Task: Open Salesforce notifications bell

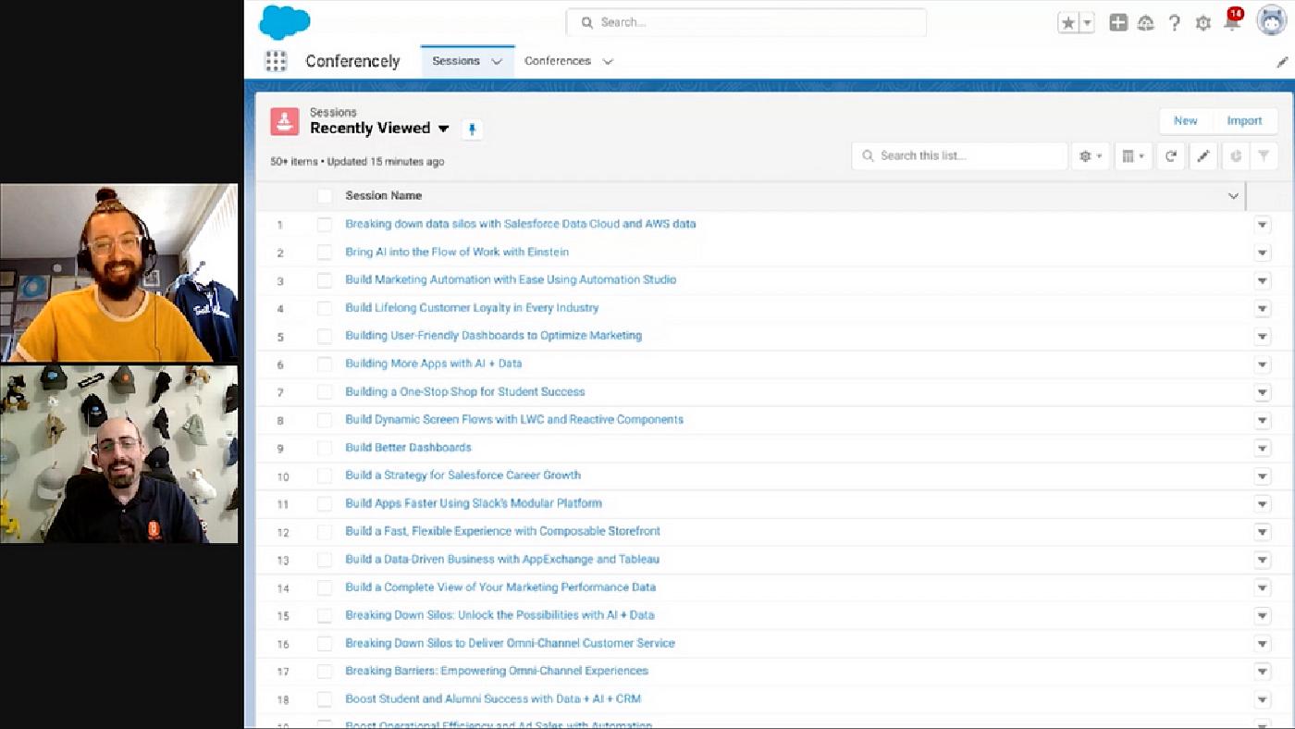Action: pos(1232,22)
